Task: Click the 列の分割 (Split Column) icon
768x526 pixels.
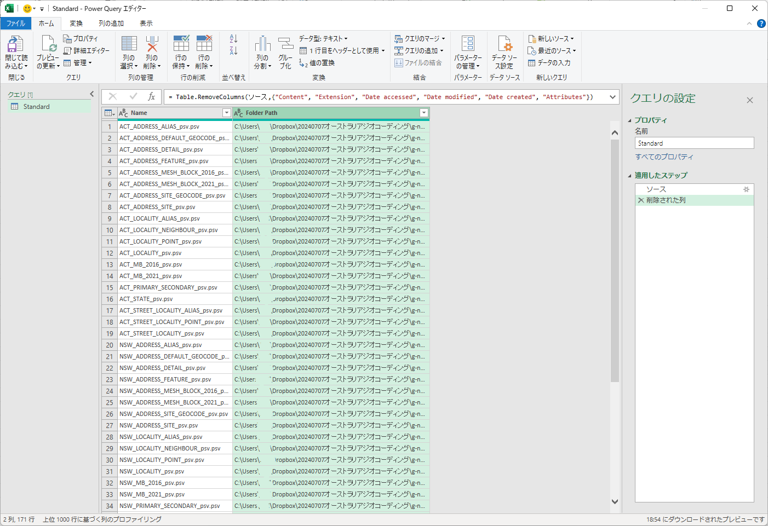Action: point(262,44)
